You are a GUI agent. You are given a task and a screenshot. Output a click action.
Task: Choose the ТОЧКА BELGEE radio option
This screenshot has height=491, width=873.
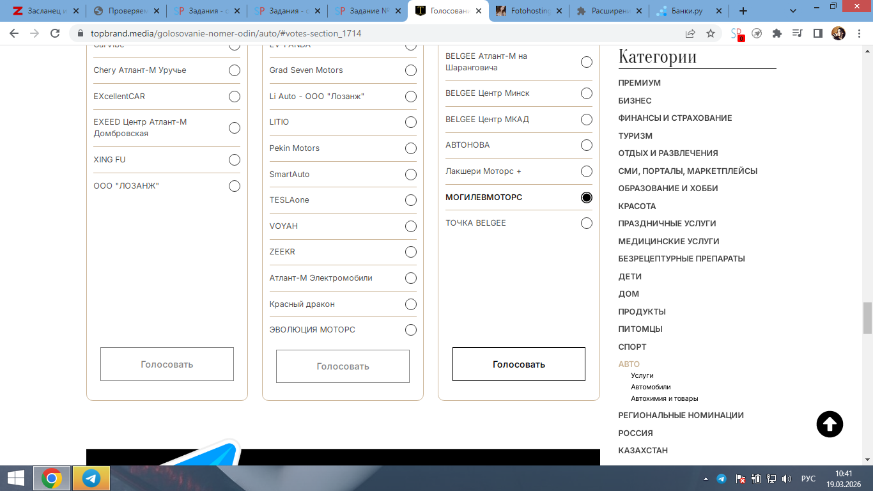tap(587, 223)
